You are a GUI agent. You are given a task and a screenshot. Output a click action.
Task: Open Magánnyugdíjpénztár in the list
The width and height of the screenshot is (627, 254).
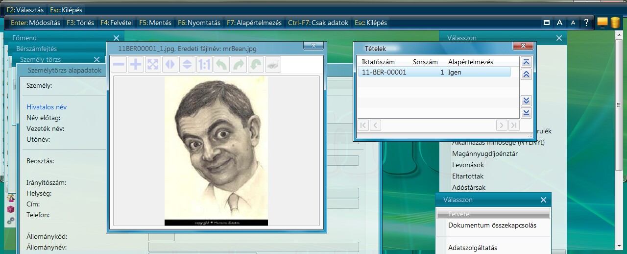pyautogui.click(x=484, y=153)
